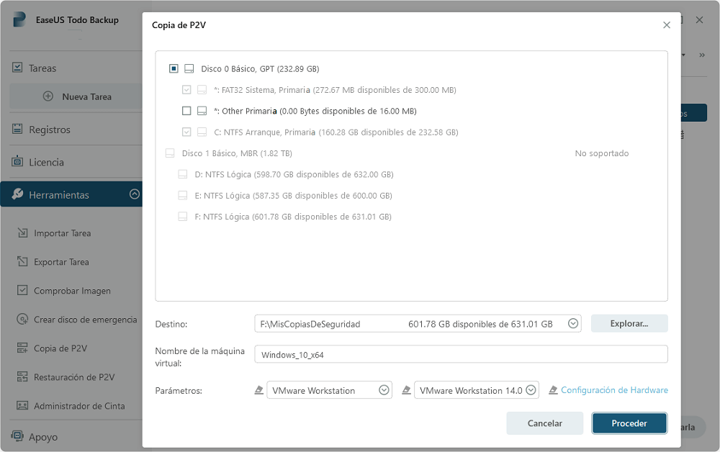Click the Administrador de Cinta icon
Screen dimensions: 720x452
click(22, 406)
